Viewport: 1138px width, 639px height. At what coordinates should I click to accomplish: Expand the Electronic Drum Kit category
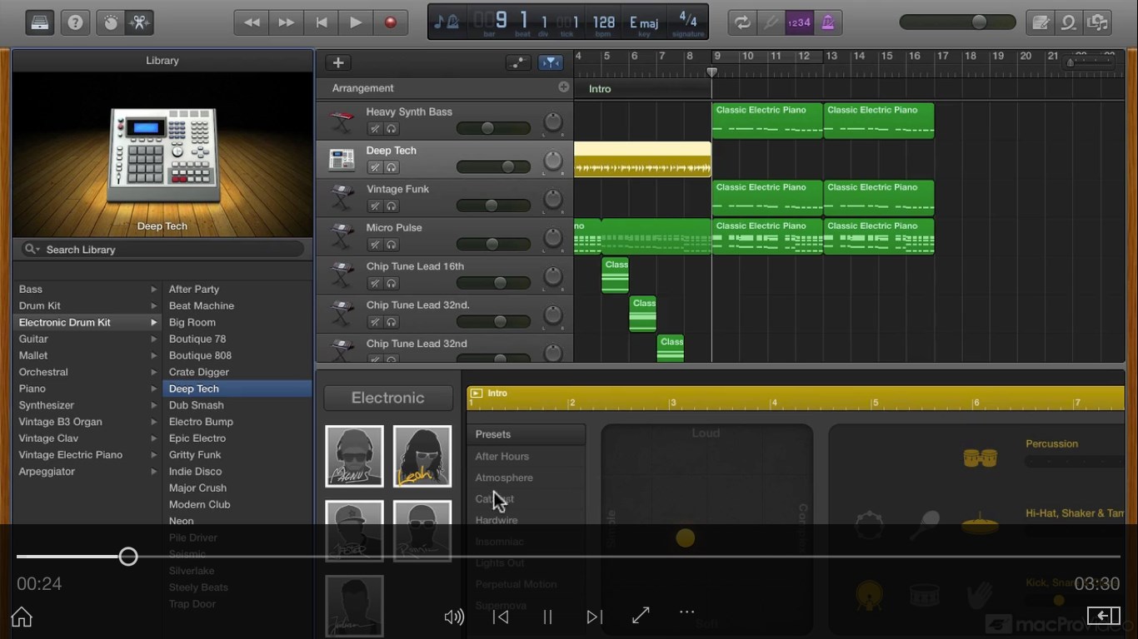(154, 322)
